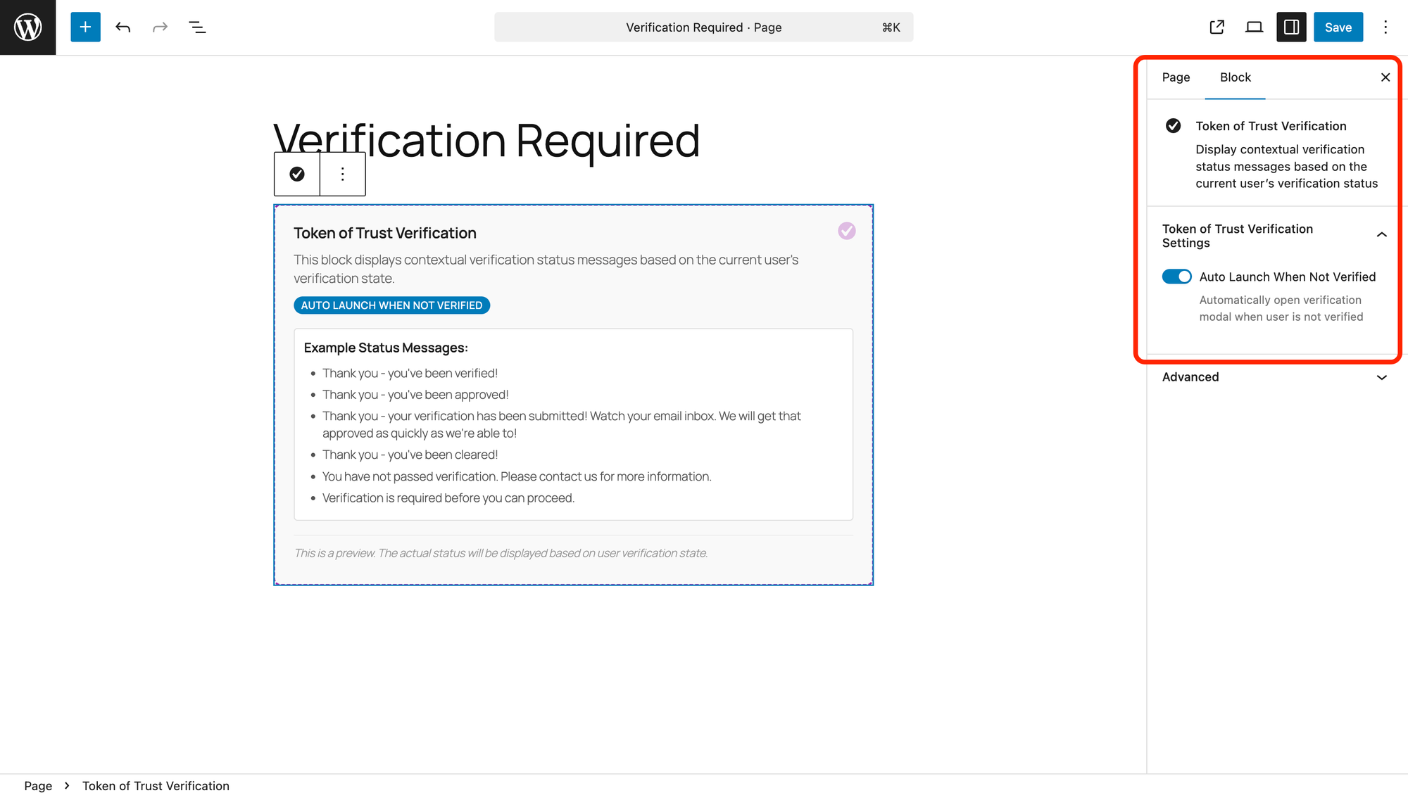1408x793 pixels.
Task: Collapse Token of Trust Verification Settings panel
Action: click(1381, 235)
